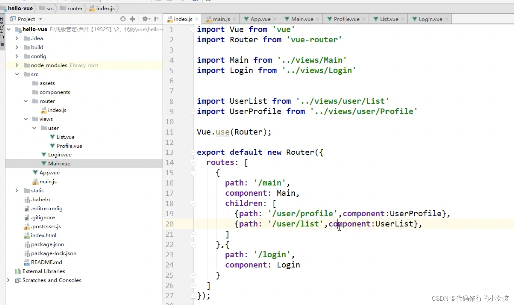
Task: Switch to the Login.vue editor tab
Action: click(x=430, y=19)
